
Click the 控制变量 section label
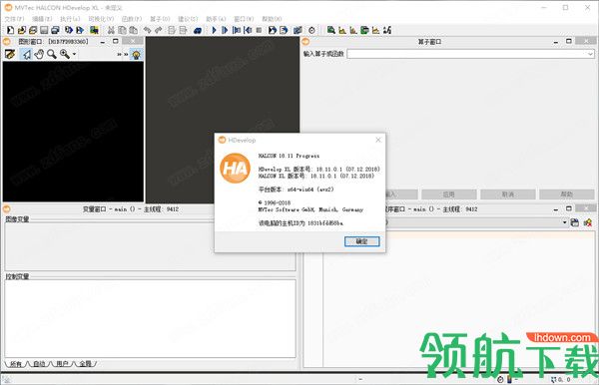coord(17,276)
